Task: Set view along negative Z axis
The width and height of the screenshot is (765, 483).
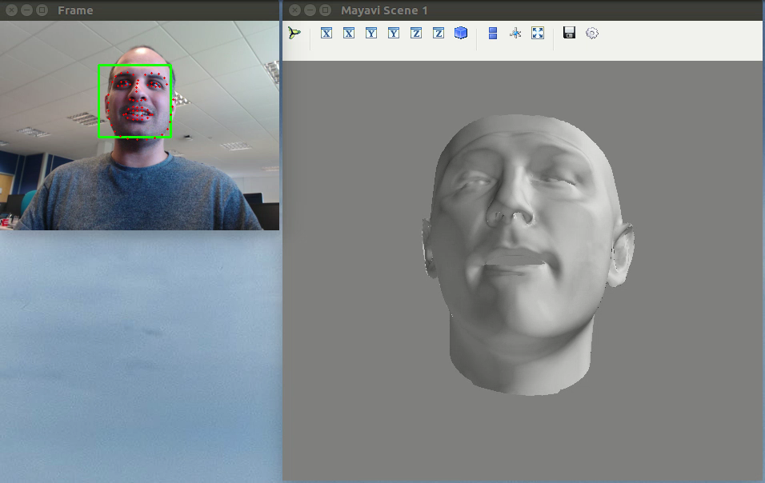Action: (439, 33)
